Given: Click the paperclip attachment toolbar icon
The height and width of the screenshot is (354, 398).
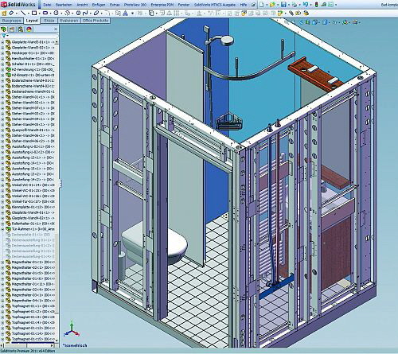Looking at the screenshot, I should (x=291, y=13).
